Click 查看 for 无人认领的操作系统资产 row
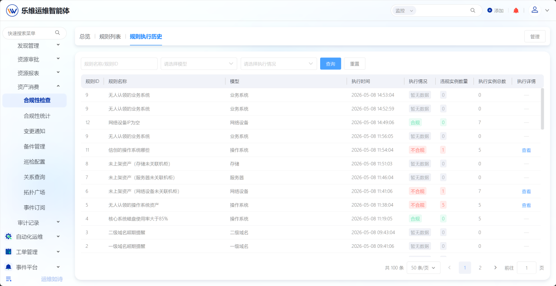The width and height of the screenshot is (556, 286). click(526, 205)
